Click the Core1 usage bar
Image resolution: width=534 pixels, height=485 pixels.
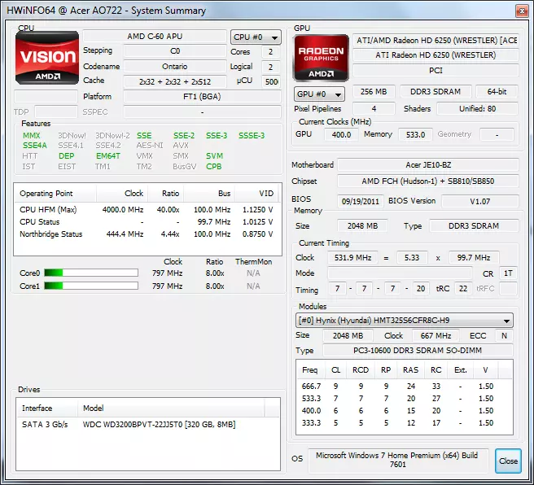coord(91,286)
